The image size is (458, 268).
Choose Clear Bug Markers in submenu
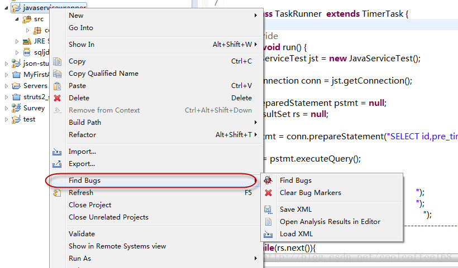coord(332,193)
